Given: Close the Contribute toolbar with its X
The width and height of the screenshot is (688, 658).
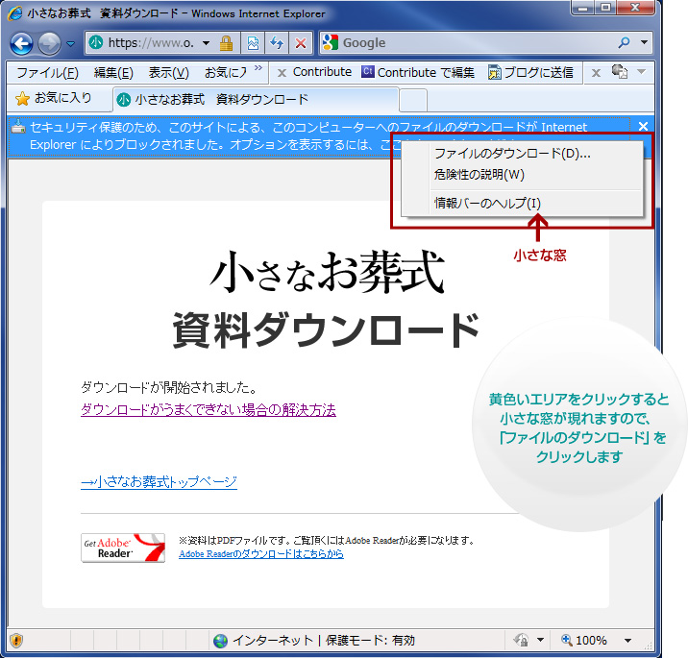Looking at the screenshot, I should (282, 73).
